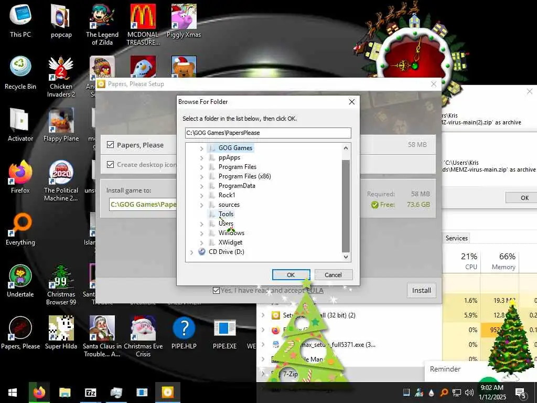Open Christmas Browser 99 shortcut

[61, 284]
